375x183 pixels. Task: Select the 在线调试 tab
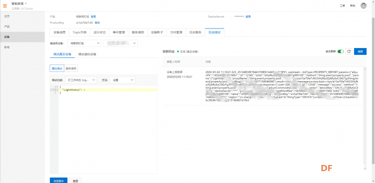click(x=214, y=32)
